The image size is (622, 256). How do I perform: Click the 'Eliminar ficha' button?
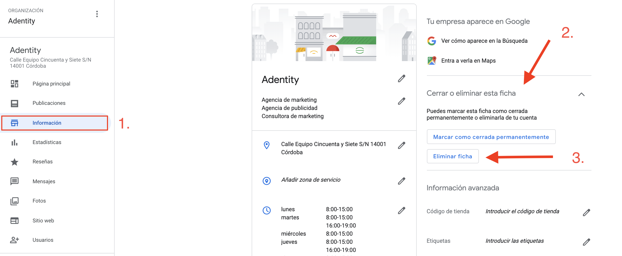[453, 156]
